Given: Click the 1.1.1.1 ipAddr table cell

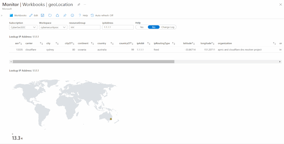Looking at the screenshot, I should click(140, 50).
